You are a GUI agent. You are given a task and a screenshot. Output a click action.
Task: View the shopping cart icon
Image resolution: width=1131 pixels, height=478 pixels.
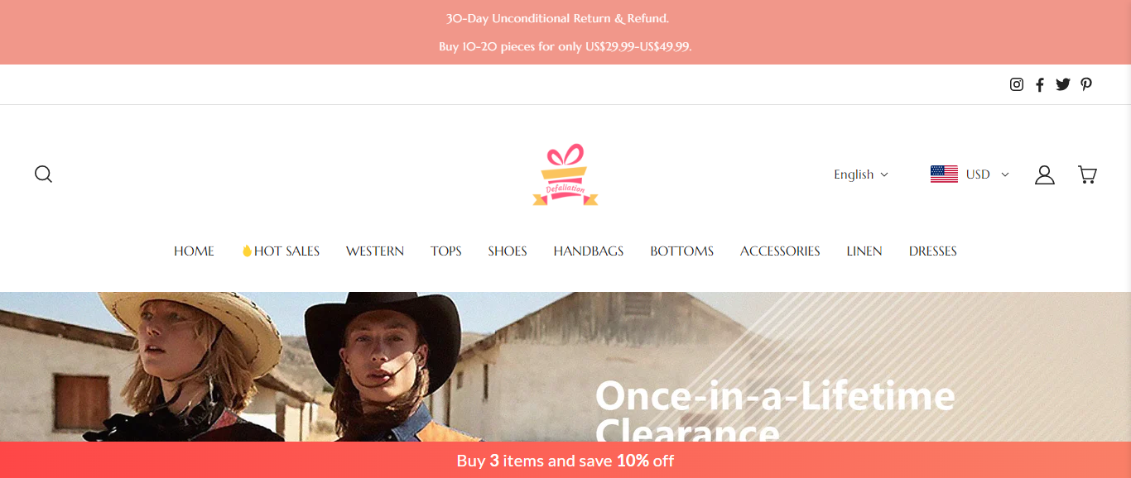pos(1087,174)
